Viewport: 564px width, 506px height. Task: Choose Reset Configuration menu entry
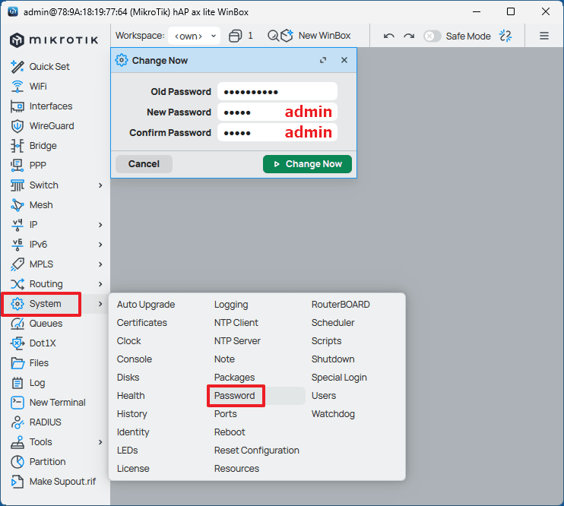[x=256, y=451]
